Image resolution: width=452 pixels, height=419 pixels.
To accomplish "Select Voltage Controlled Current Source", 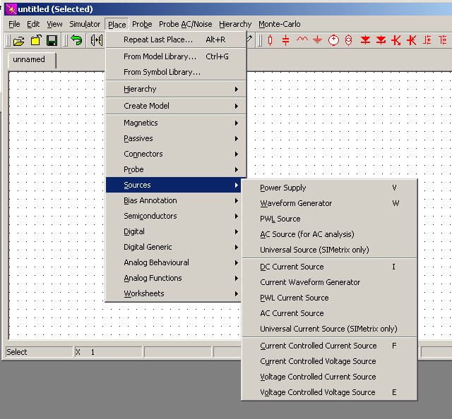I will [329, 377].
